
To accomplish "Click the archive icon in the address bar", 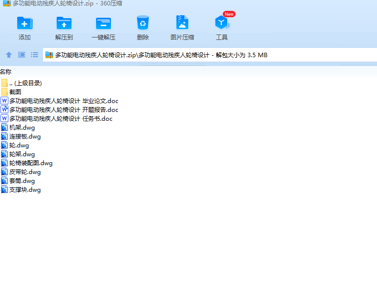I will (49, 55).
